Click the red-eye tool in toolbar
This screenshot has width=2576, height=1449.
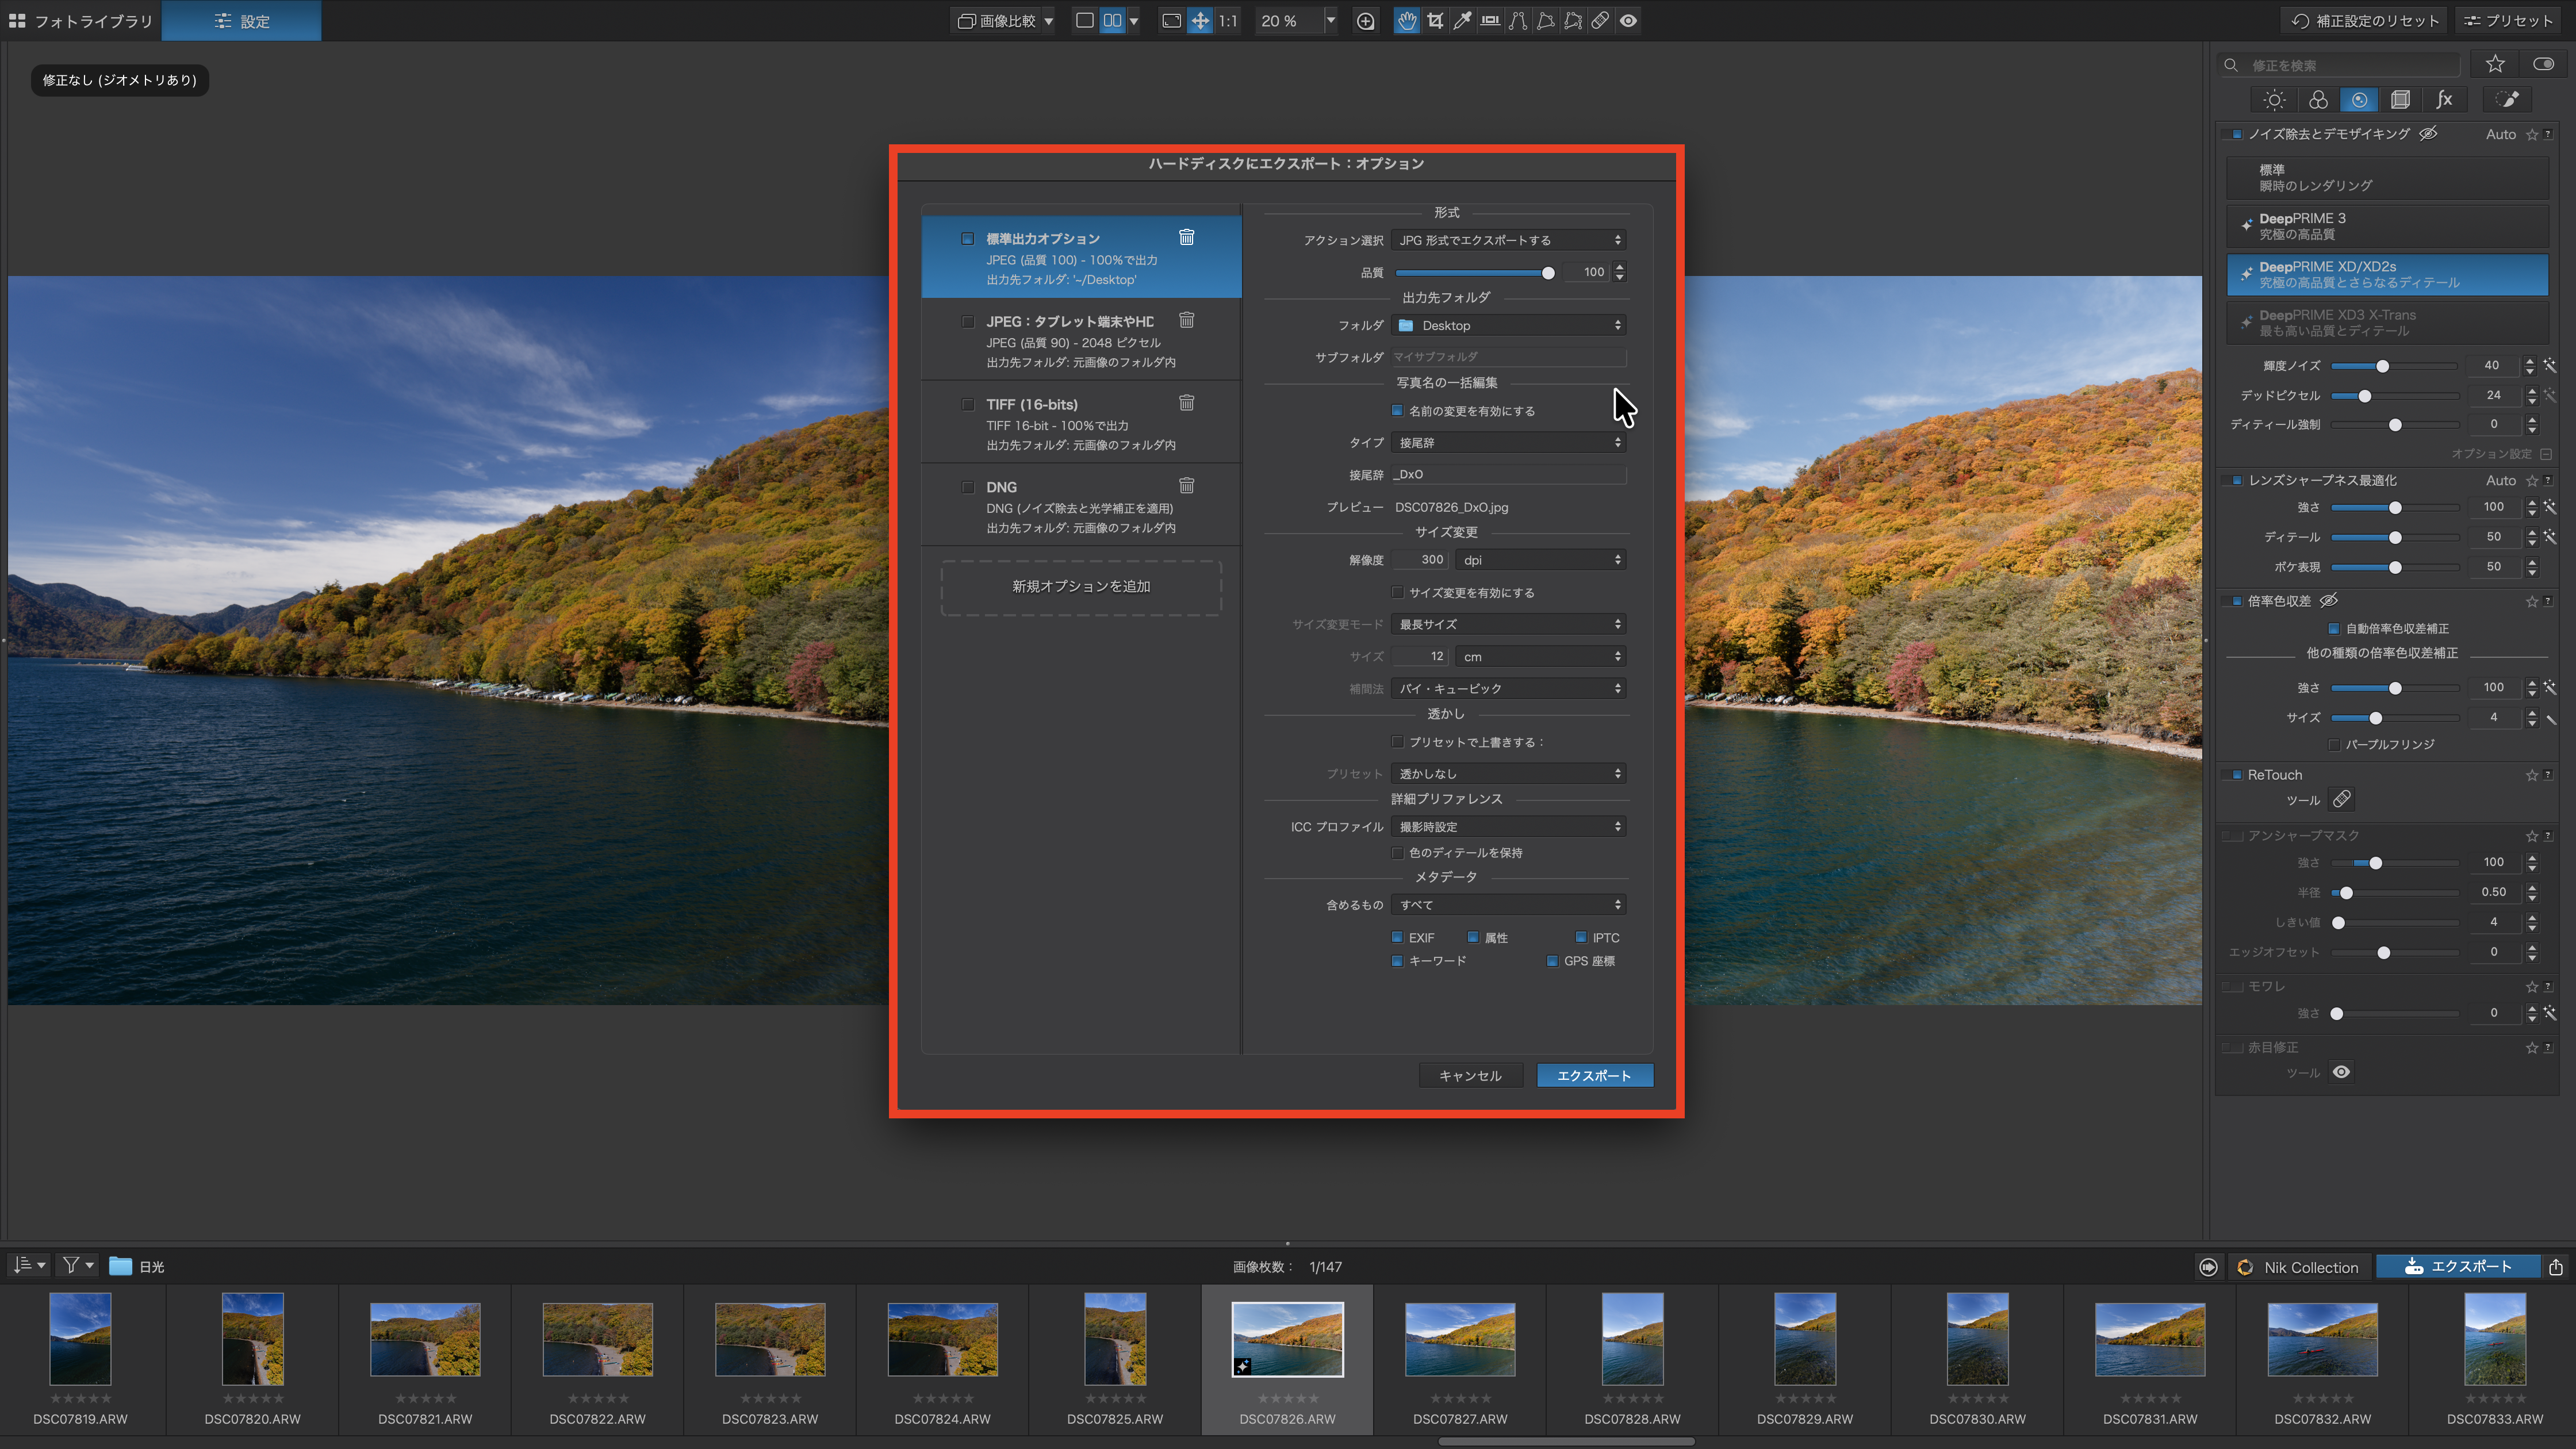click(1628, 21)
